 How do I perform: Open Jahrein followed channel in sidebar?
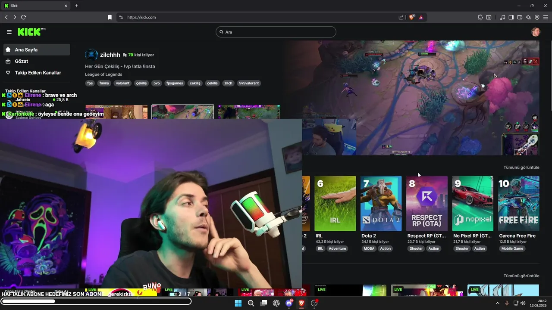[x=37, y=99]
